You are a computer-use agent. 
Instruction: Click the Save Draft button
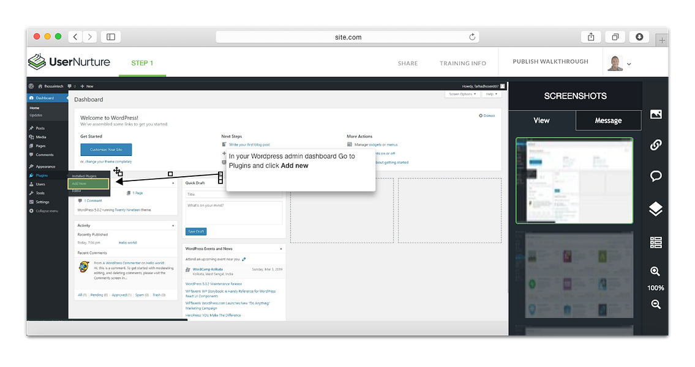[196, 232]
